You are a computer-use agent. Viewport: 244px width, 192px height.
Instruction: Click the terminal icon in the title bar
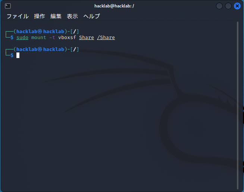point(8,6)
